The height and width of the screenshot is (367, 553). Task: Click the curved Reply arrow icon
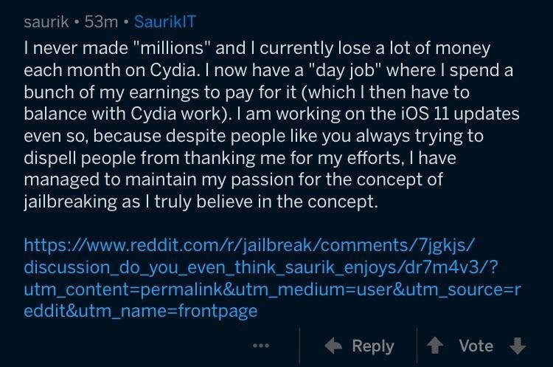tap(333, 346)
